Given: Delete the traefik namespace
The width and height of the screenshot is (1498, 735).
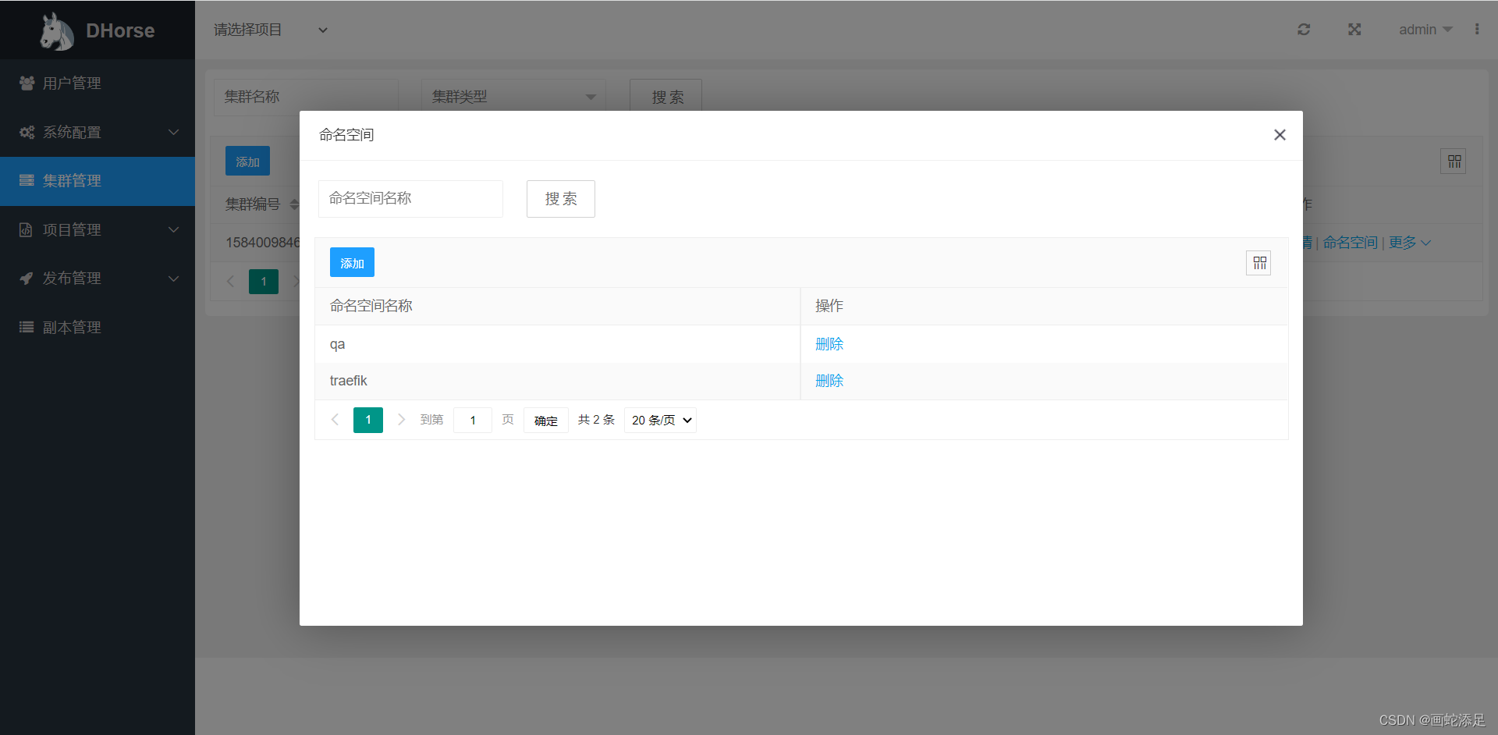Looking at the screenshot, I should coord(829,381).
